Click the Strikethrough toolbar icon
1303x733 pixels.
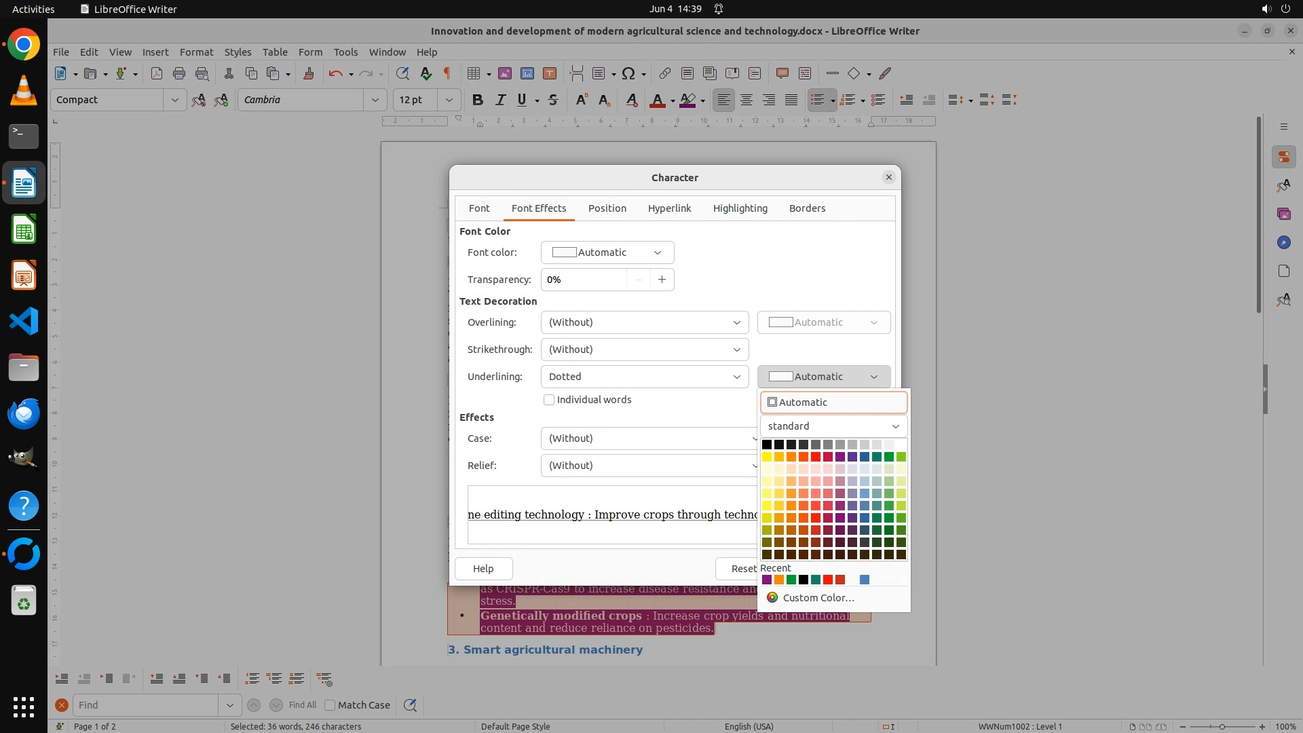553,100
